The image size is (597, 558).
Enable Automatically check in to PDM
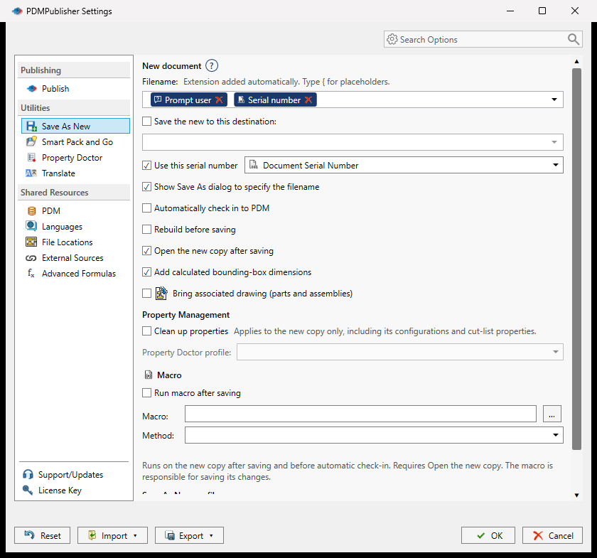(x=146, y=208)
